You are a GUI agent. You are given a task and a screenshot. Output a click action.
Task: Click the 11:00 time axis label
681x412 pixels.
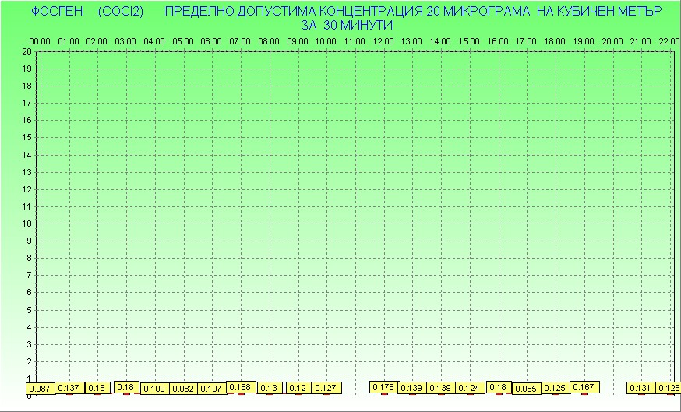click(355, 41)
